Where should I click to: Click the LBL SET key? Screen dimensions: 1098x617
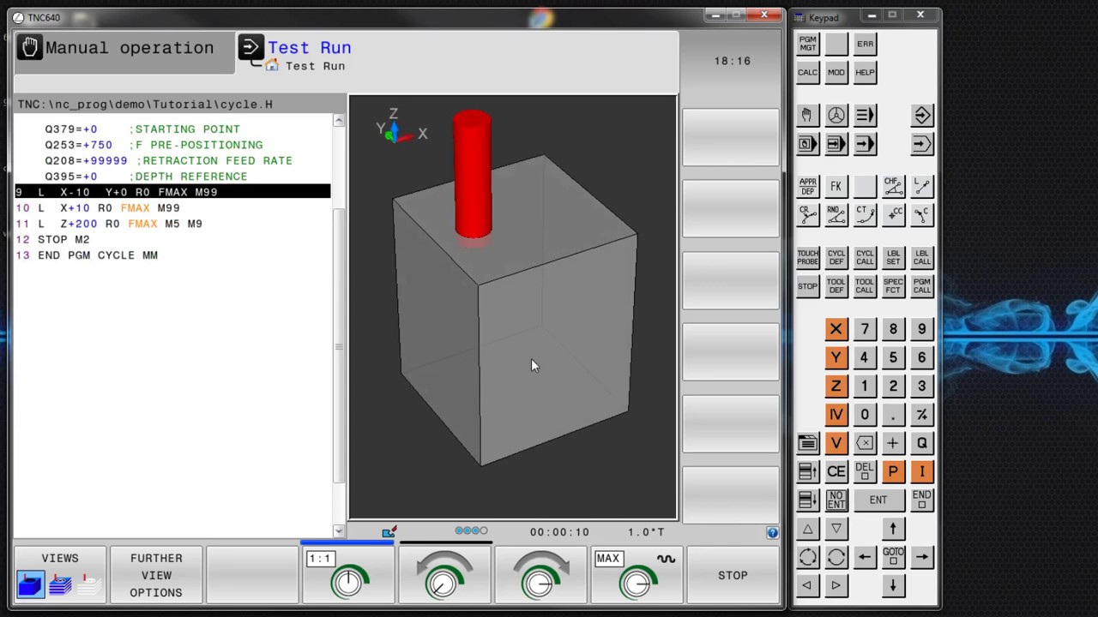(893, 258)
